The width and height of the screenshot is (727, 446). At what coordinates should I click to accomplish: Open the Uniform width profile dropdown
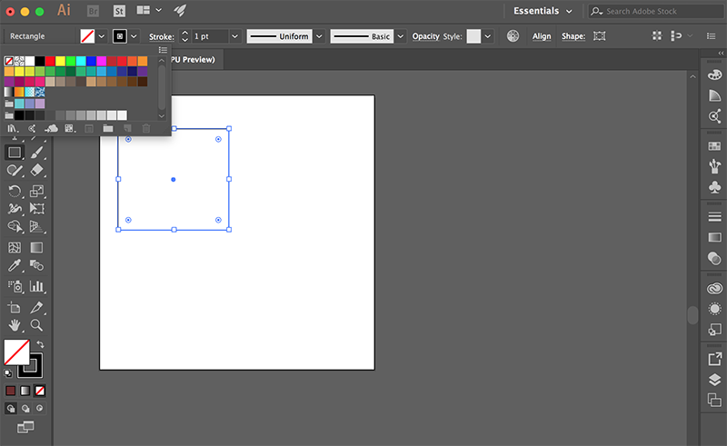319,36
